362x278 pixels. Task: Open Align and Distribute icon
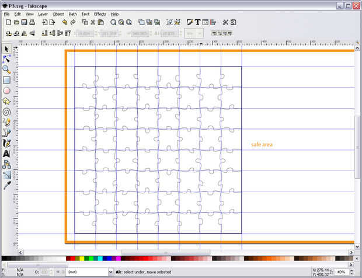(213, 22)
